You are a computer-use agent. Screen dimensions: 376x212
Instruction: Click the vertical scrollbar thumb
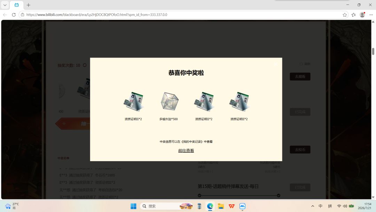coord(373,51)
